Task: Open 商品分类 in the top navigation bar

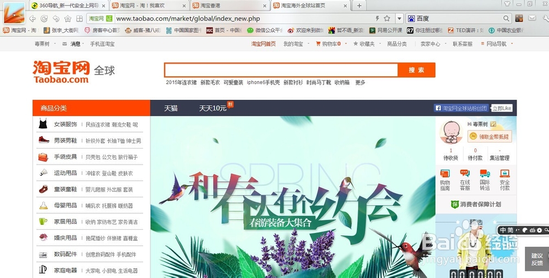Action: pyautogui.click(x=397, y=44)
